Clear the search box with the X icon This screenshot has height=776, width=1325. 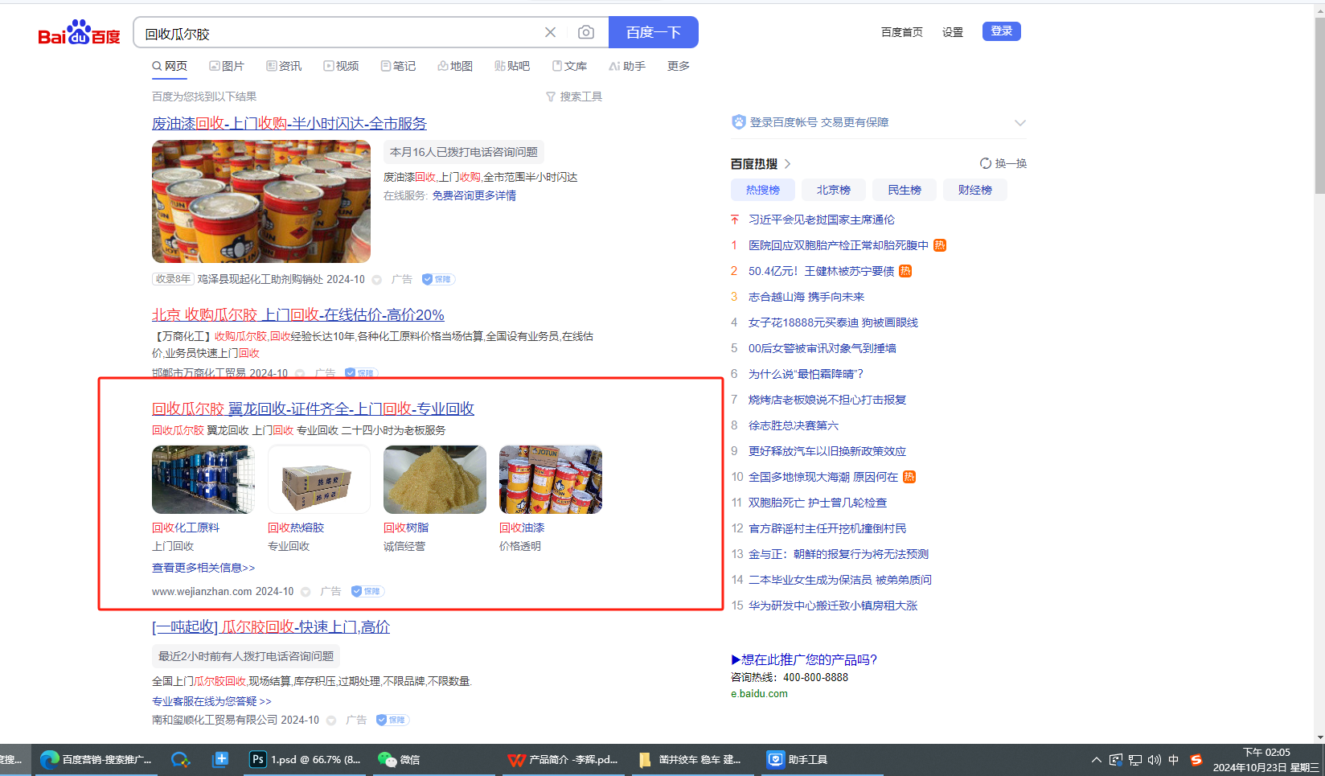click(550, 32)
